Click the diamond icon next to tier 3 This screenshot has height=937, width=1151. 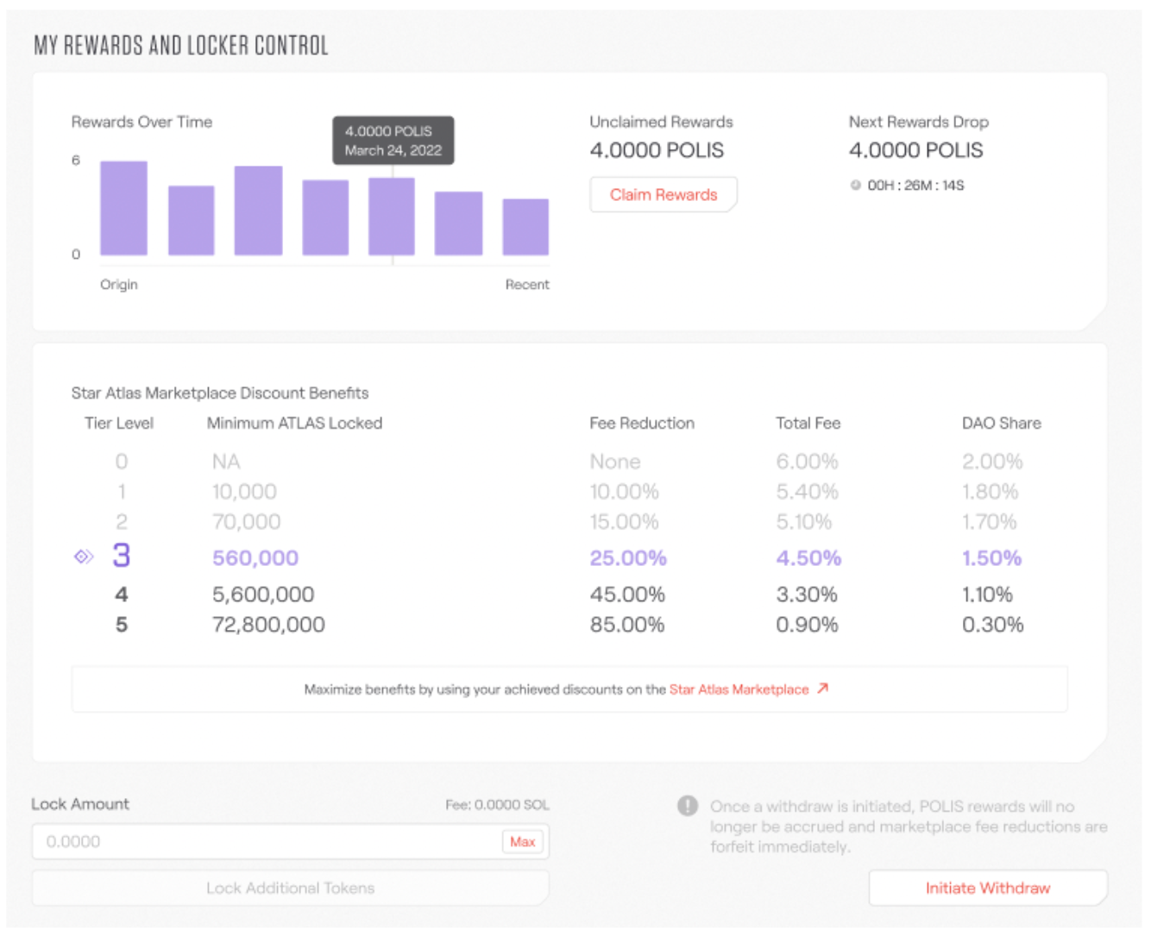(84, 557)
